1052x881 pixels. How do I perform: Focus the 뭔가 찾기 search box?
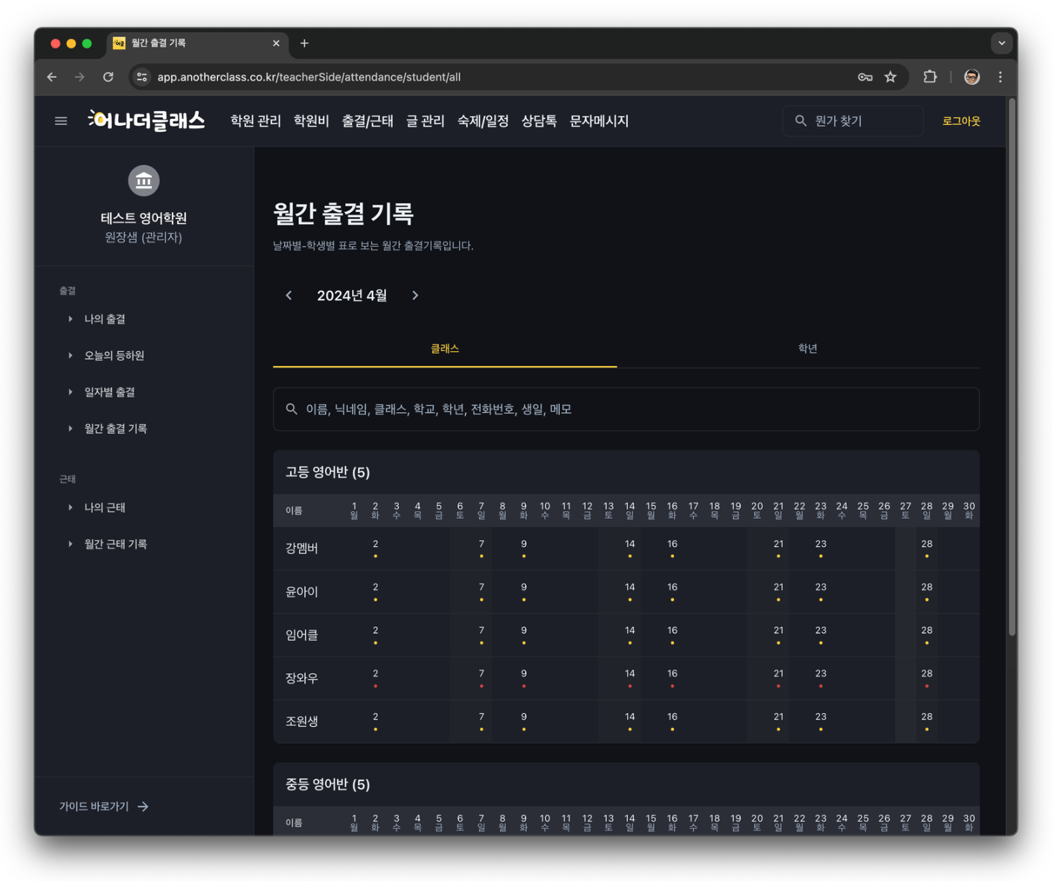(x=853, y=121)
